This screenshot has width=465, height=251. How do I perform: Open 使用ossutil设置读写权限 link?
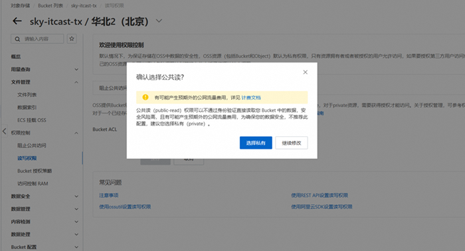[125, 207]
